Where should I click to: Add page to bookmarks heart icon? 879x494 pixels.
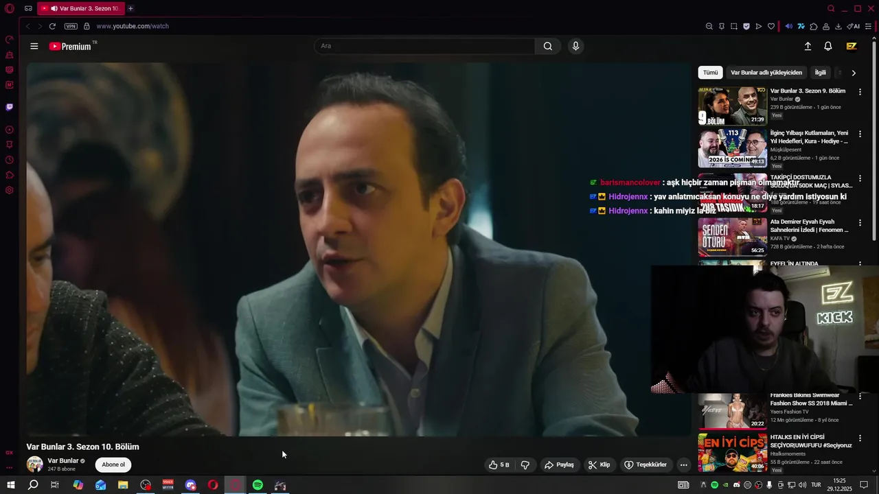coord(771,26)
